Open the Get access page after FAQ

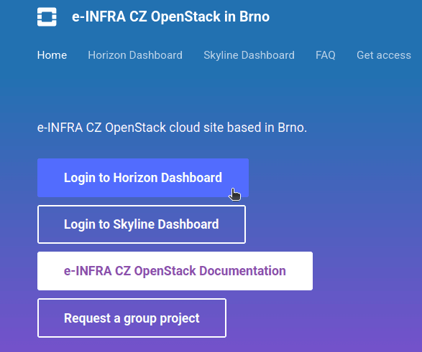384,55
